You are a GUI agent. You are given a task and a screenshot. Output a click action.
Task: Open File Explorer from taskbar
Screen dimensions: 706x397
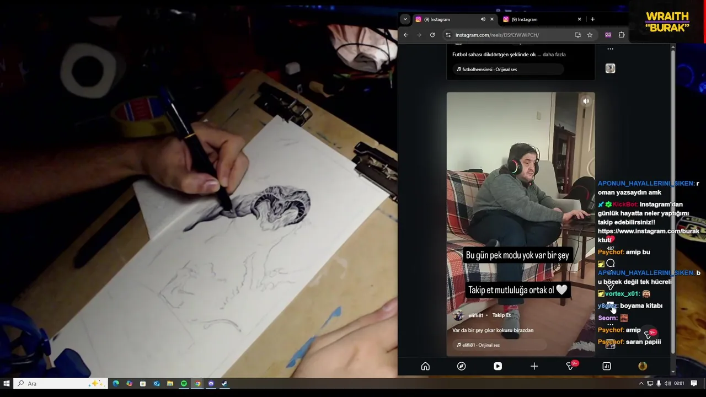pos(170,383)
